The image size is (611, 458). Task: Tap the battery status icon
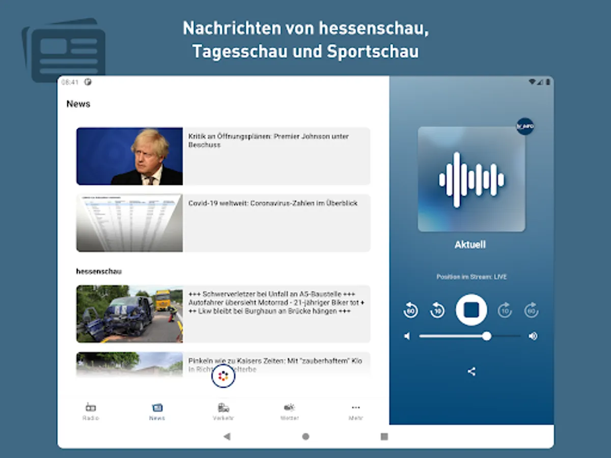tap(548, 82)
